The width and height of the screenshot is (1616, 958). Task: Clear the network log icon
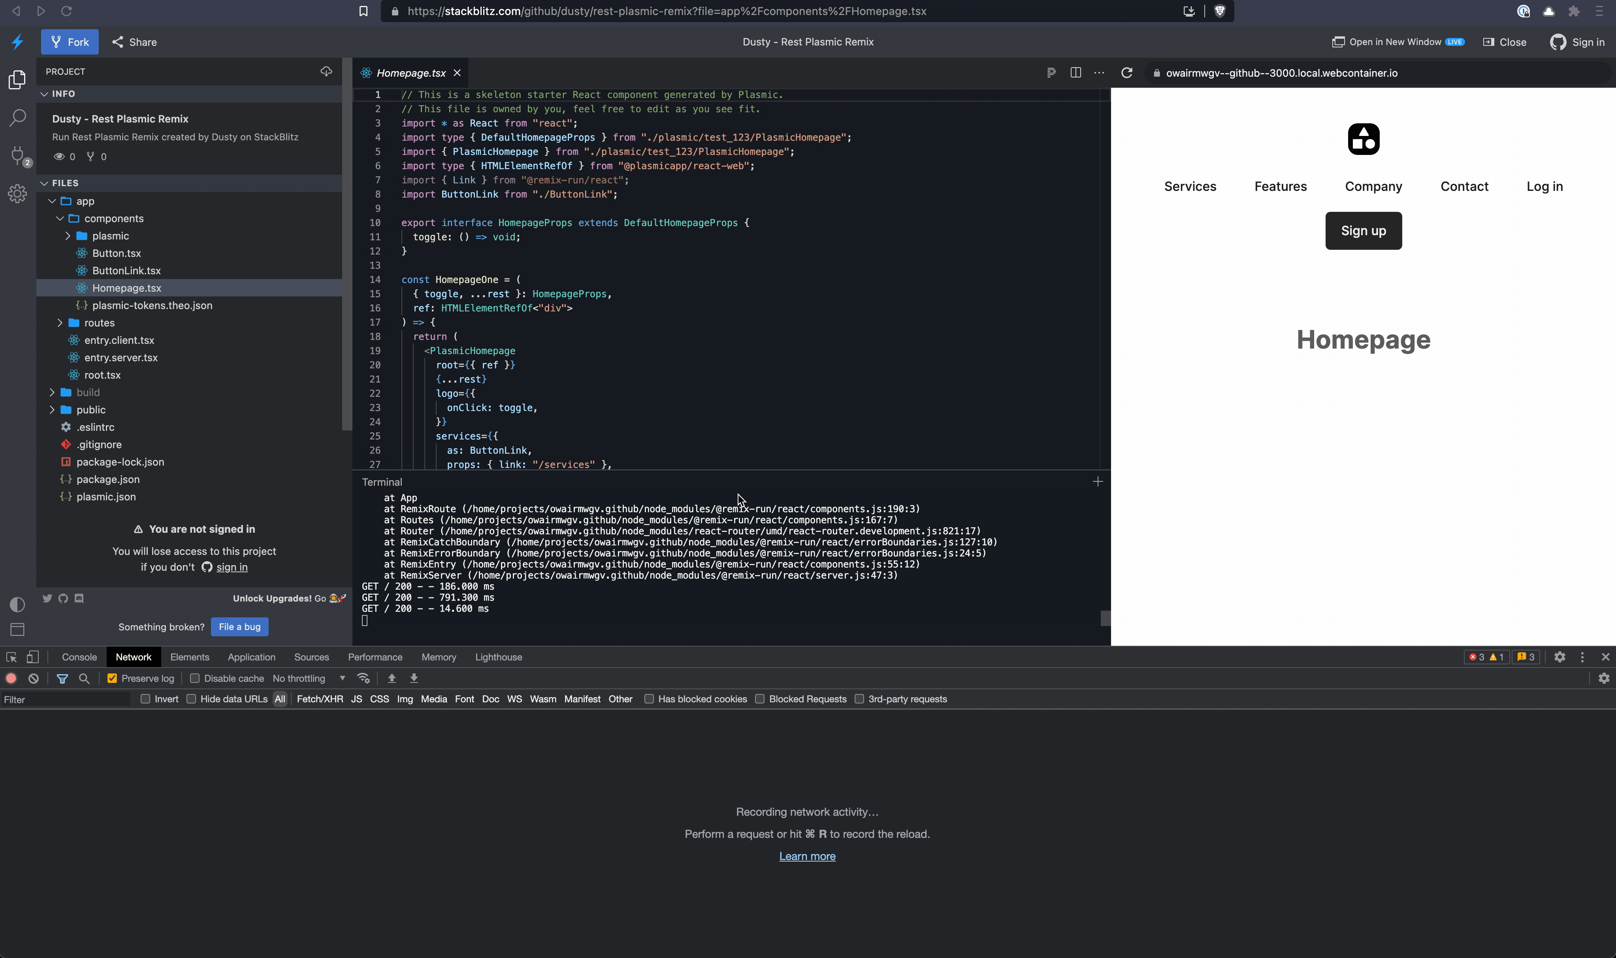[34, 679]
